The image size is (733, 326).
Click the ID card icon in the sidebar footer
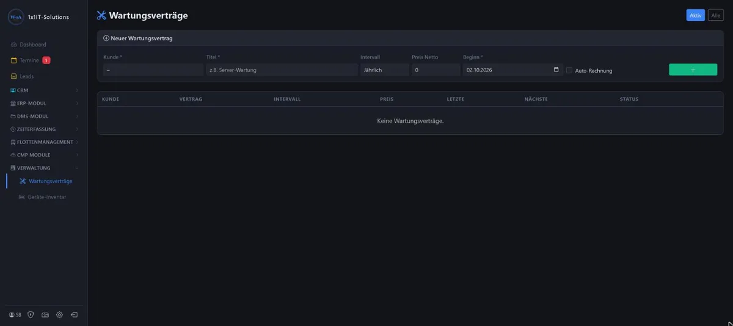pyautogui.click(x=45, y=315)
